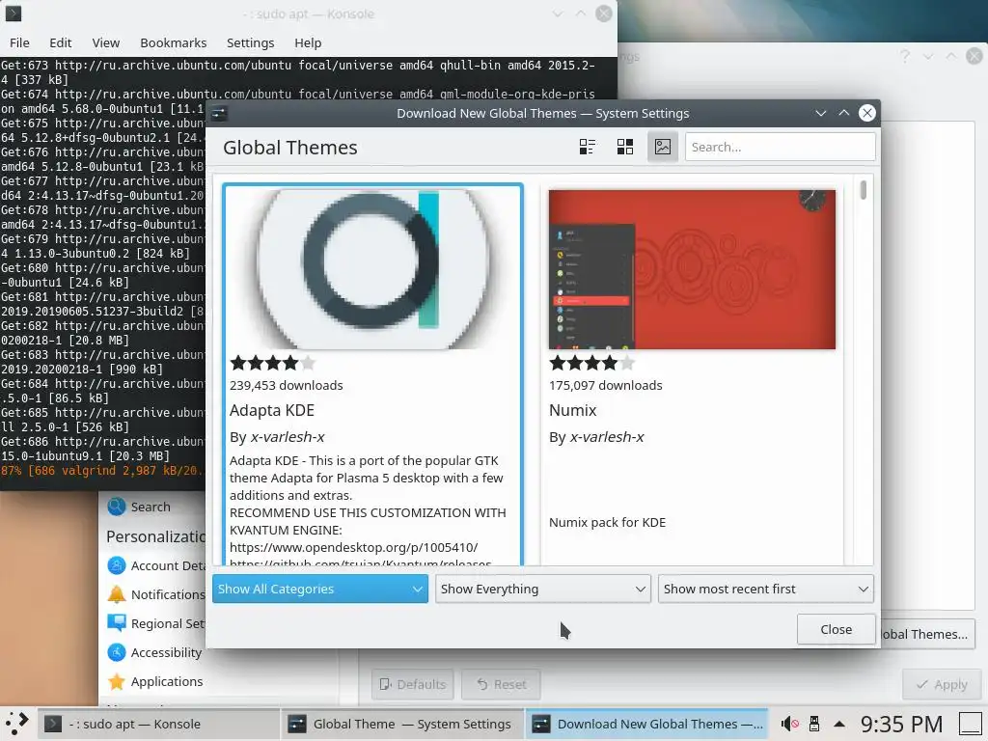Open the Adapta KDE preview thumbnail
Screen dimensions: 988x741
coord(373,269)
